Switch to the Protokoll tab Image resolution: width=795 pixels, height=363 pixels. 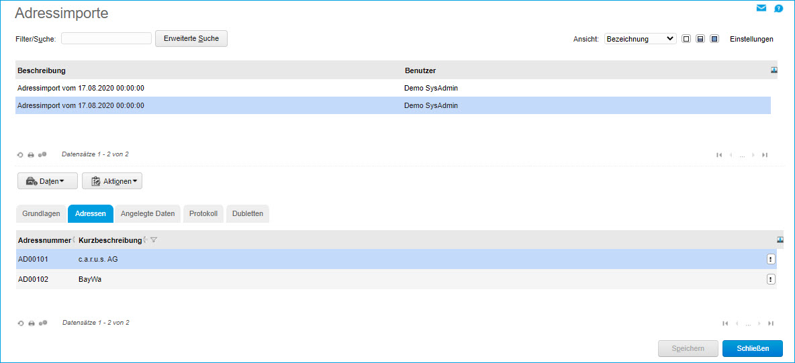click(x=203, y=214)
